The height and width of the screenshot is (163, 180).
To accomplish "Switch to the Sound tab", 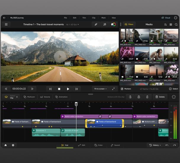I will click(115, 145).
